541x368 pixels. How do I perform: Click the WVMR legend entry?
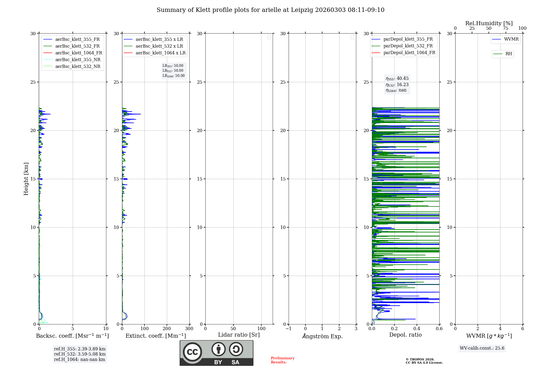[511, 39]
